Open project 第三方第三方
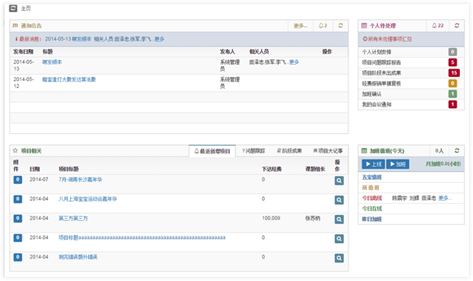Viewport: 473px width, 281px height. click(x=73, y=219)
